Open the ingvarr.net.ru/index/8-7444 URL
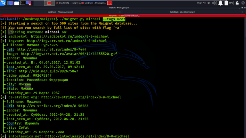Viewport: 246px width, 138px height. coord(52,50)
